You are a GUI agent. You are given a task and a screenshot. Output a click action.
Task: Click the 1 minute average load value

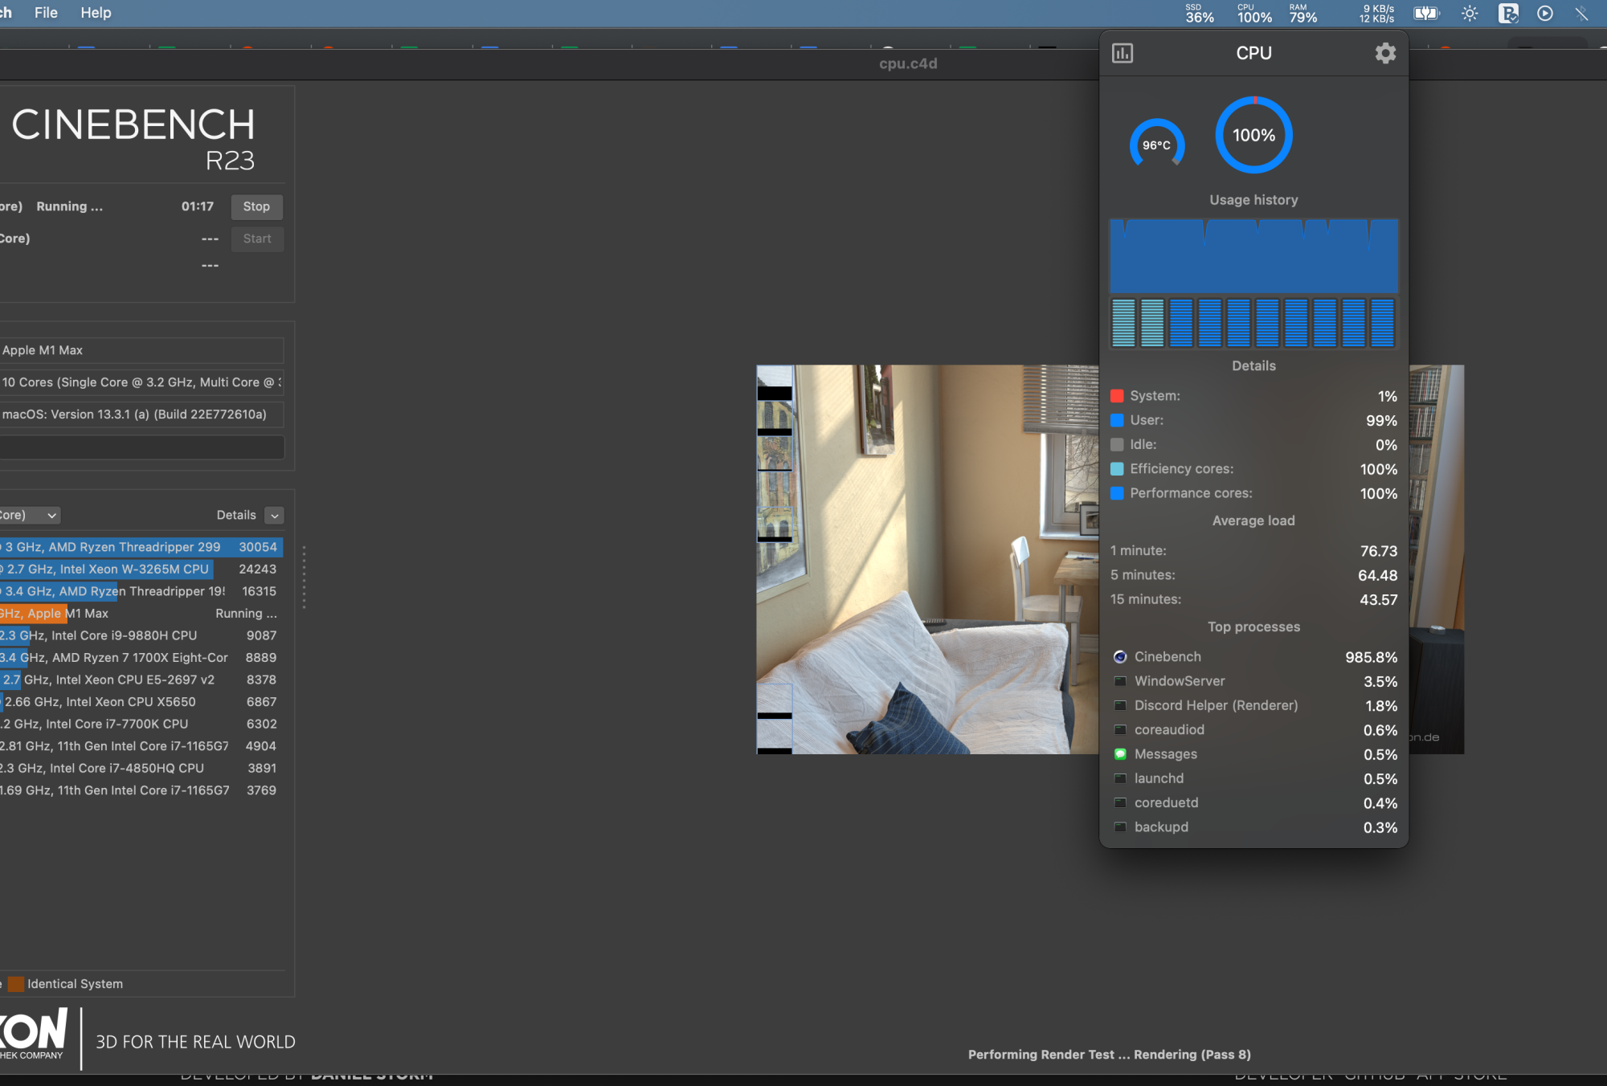[x=1378, y=551]
